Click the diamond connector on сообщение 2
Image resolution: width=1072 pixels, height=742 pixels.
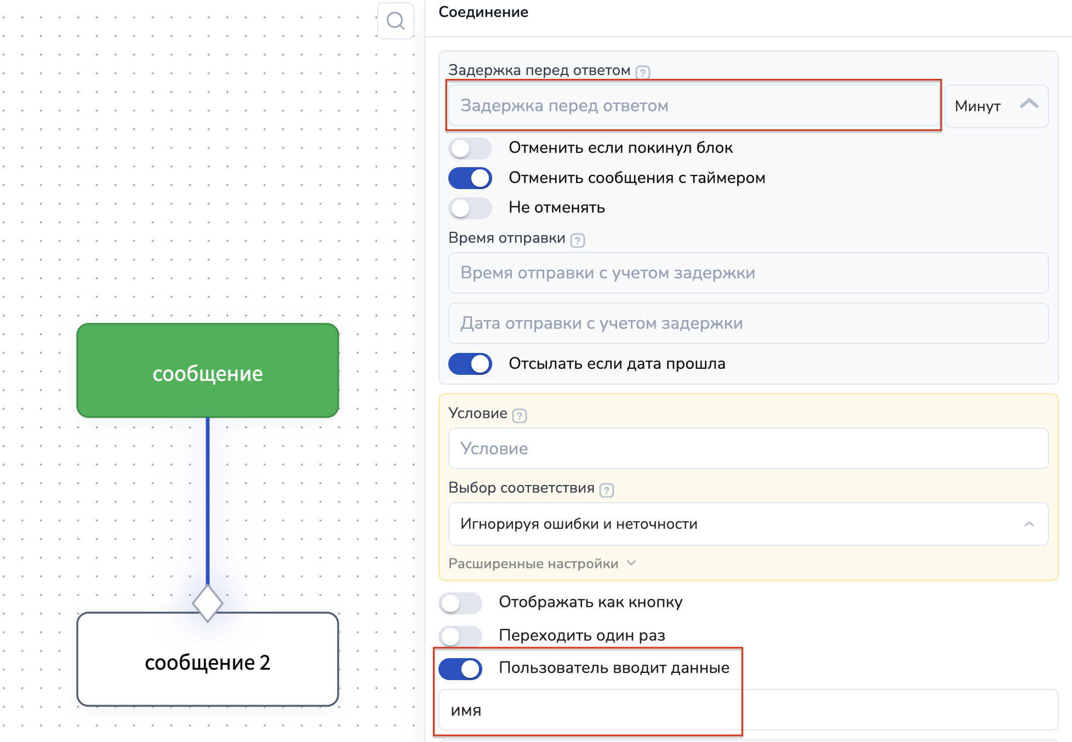pos(208,603)
